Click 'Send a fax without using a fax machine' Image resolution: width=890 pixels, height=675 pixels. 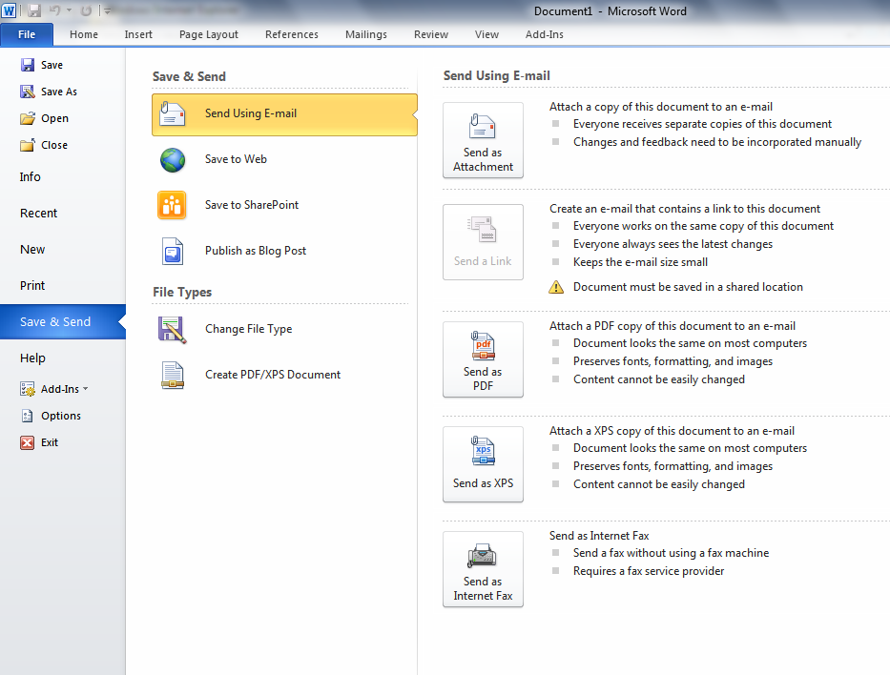671,553
